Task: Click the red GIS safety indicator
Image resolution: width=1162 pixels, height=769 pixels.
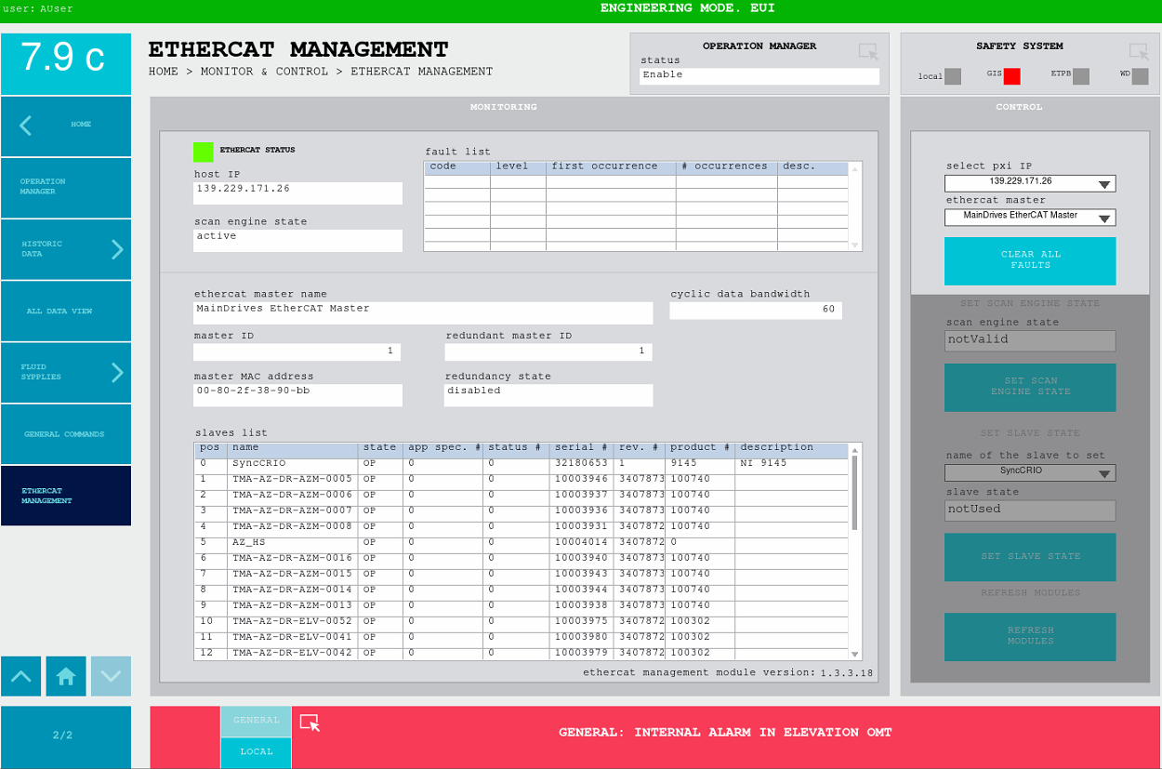Action: (1012, 76)
